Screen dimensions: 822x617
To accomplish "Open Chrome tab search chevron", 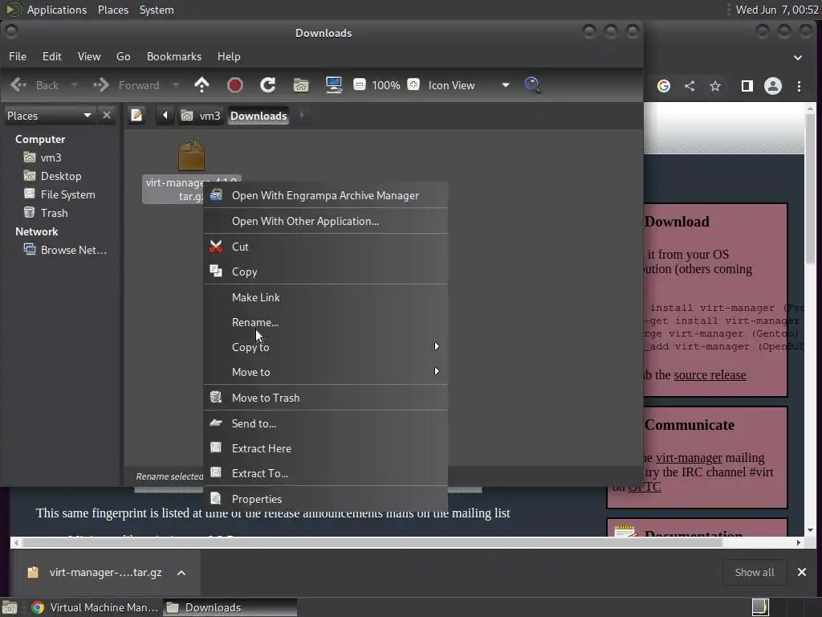I will (798, 57).
